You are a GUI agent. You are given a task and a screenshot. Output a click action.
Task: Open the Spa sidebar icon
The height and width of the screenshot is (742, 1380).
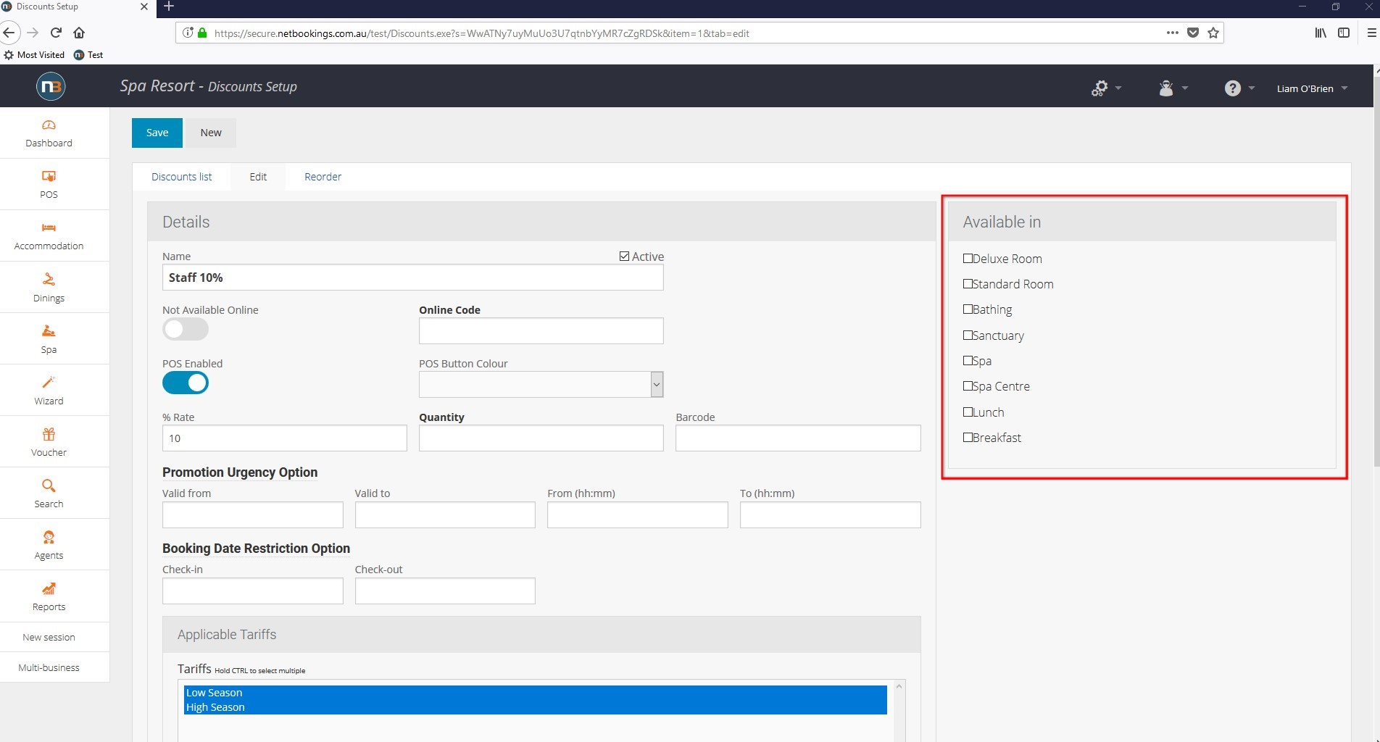(49, 331)
